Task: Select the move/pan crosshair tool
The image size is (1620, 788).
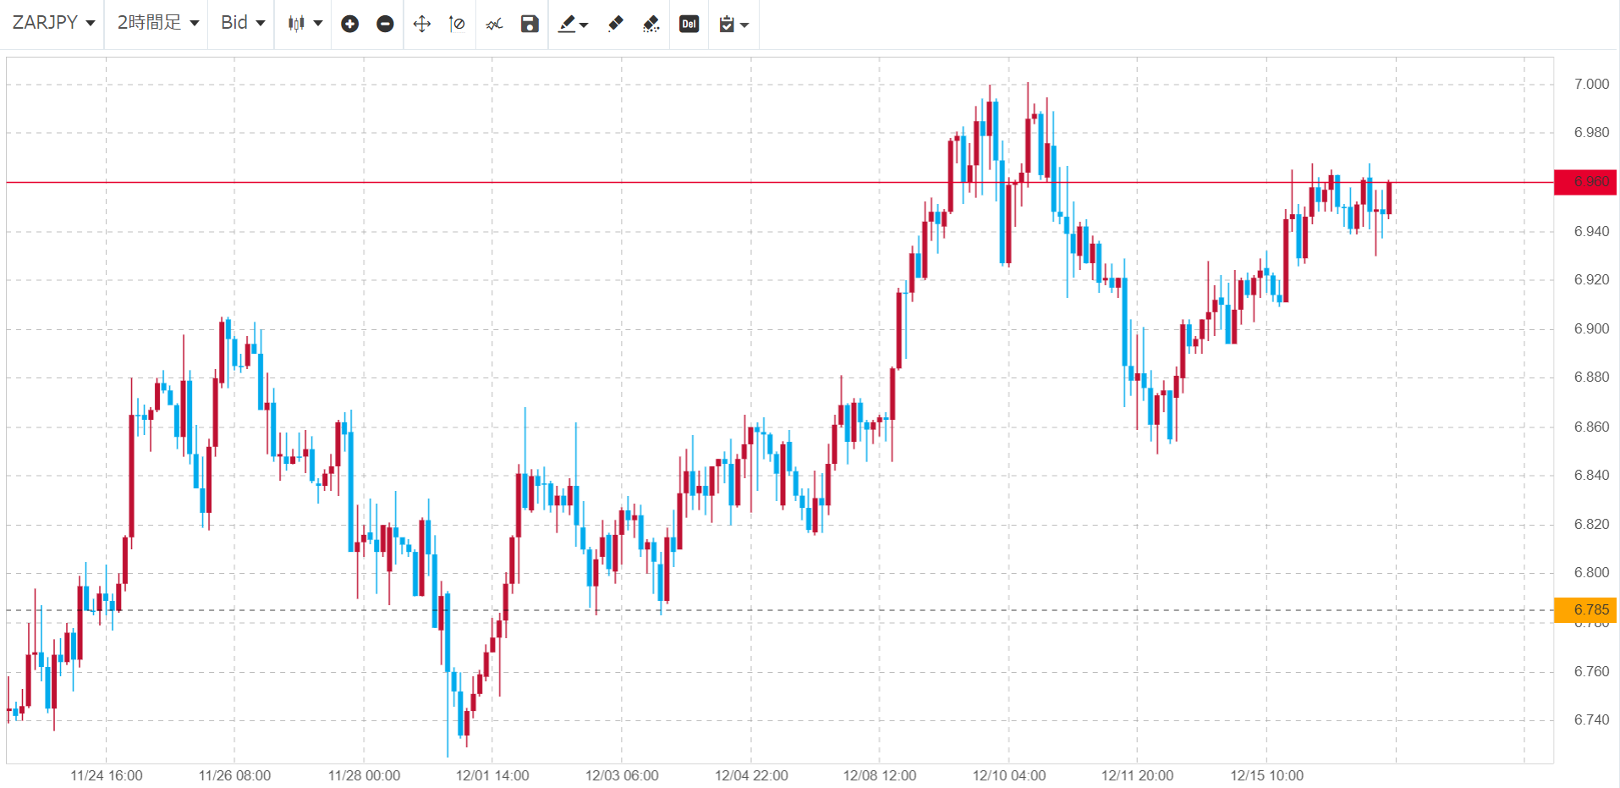Action: [422, 24]
